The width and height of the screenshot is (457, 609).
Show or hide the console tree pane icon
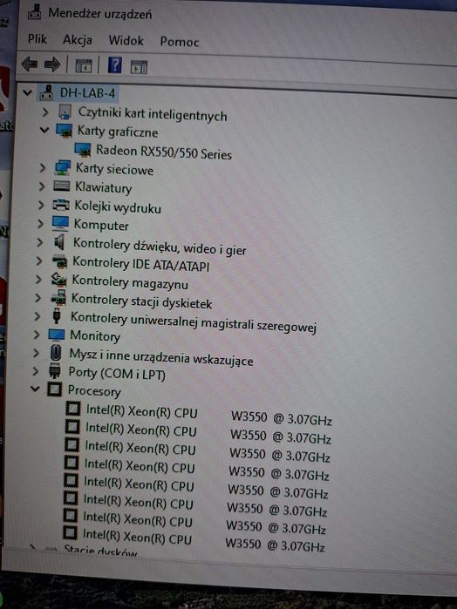coord(83,66)
